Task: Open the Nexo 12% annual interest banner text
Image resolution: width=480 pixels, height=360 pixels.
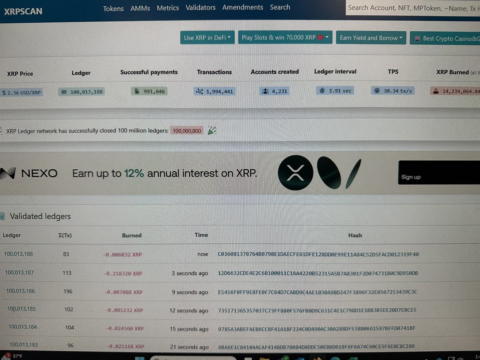Action: pyautogui.click(x=164, y=173)
